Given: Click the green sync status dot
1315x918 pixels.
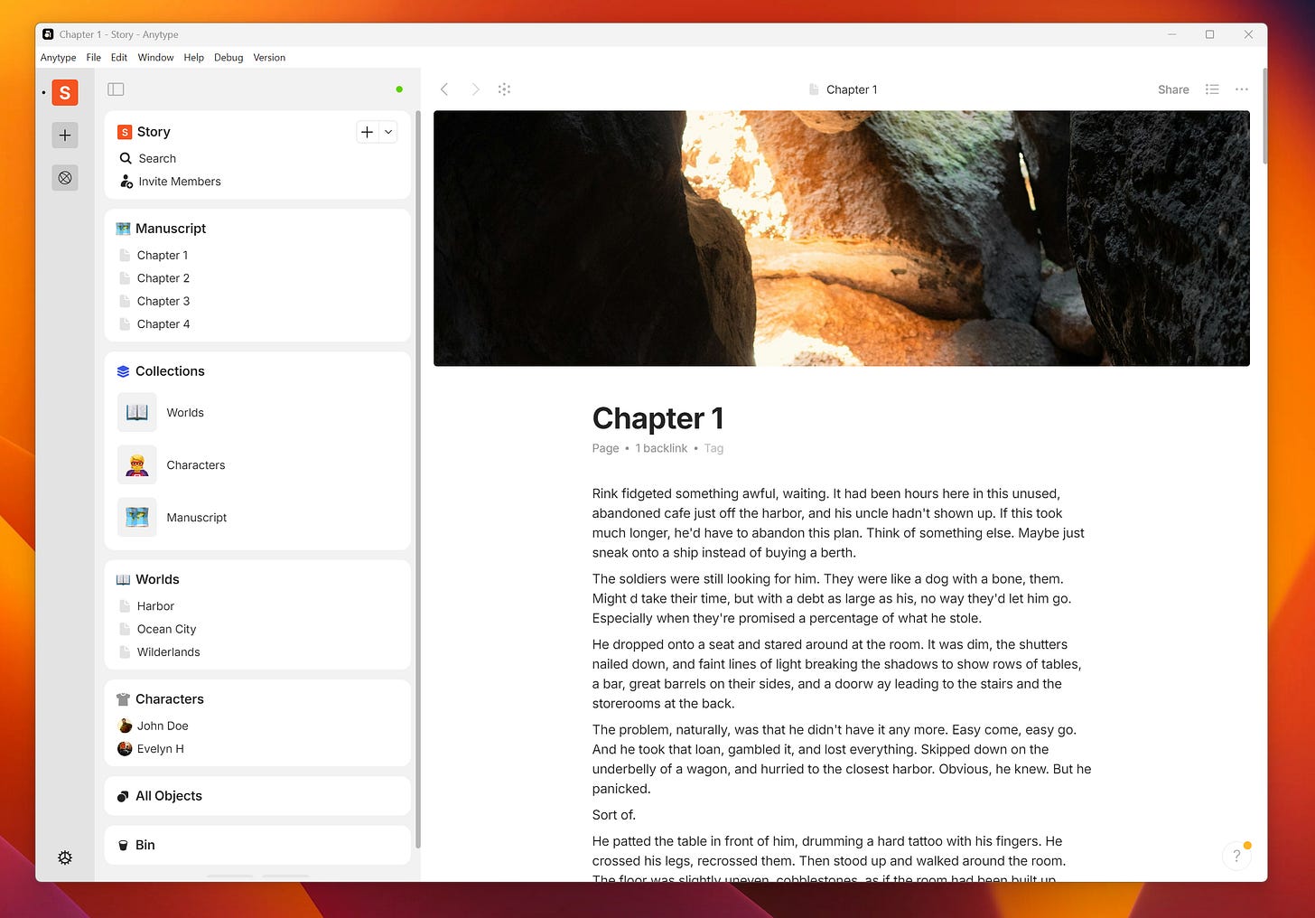Looking at the screenshot, I should coord(399,89).
